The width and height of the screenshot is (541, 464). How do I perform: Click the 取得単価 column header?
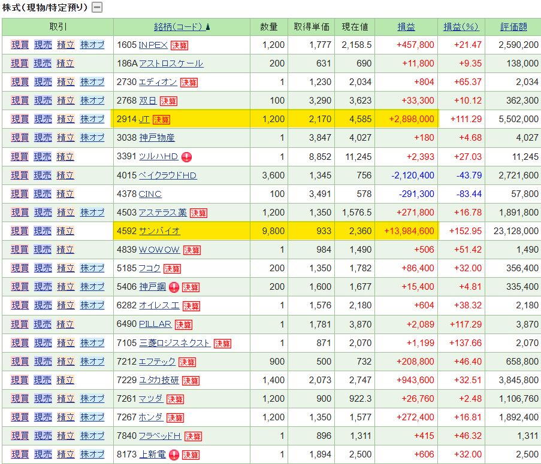click(x=311, y=27)
